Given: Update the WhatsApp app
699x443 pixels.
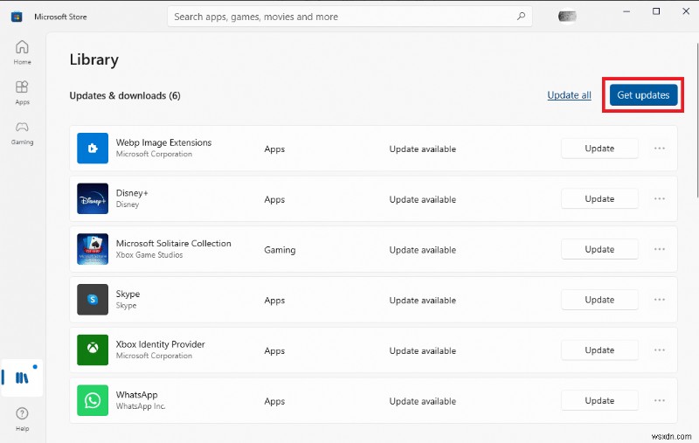Looking at the screenshot, I should pyautogui.click(x=599, y=400).
